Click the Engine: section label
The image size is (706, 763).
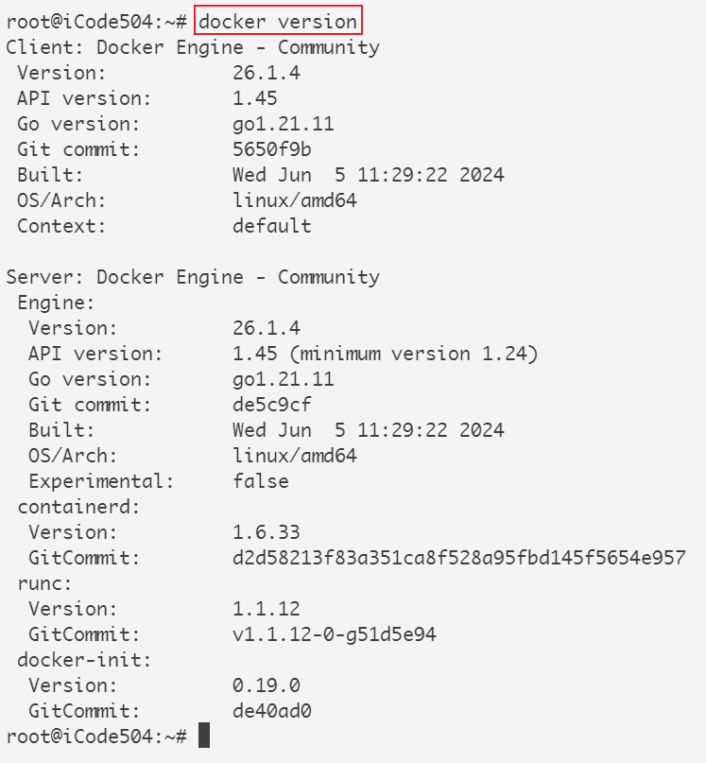tap(56, 303)
